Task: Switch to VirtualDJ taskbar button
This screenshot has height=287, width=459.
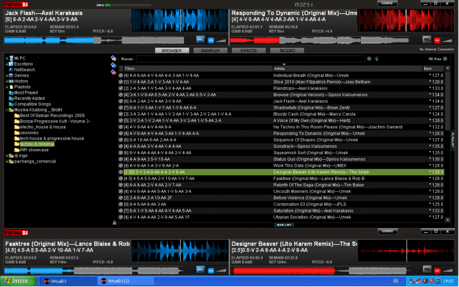Action: [x=68, y=281]
